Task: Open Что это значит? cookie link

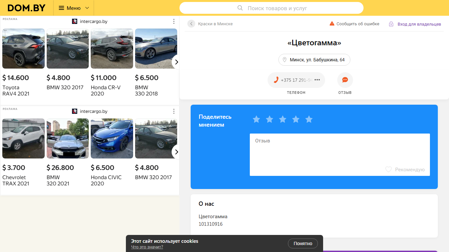Action: click(147, 247)
